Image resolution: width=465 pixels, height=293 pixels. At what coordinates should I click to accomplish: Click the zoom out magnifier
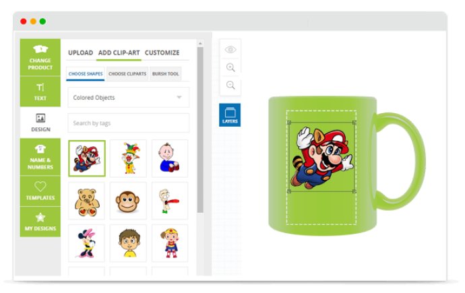click(x=230, y=86)
